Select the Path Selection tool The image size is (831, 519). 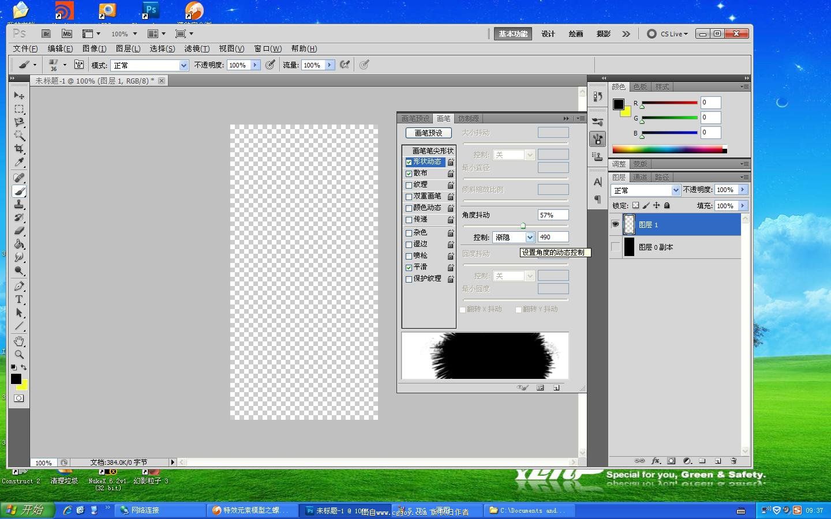tap(19, 313)
